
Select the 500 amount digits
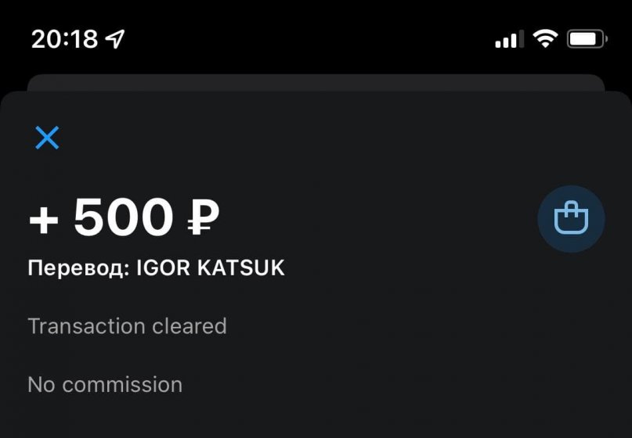click(123, 217)
